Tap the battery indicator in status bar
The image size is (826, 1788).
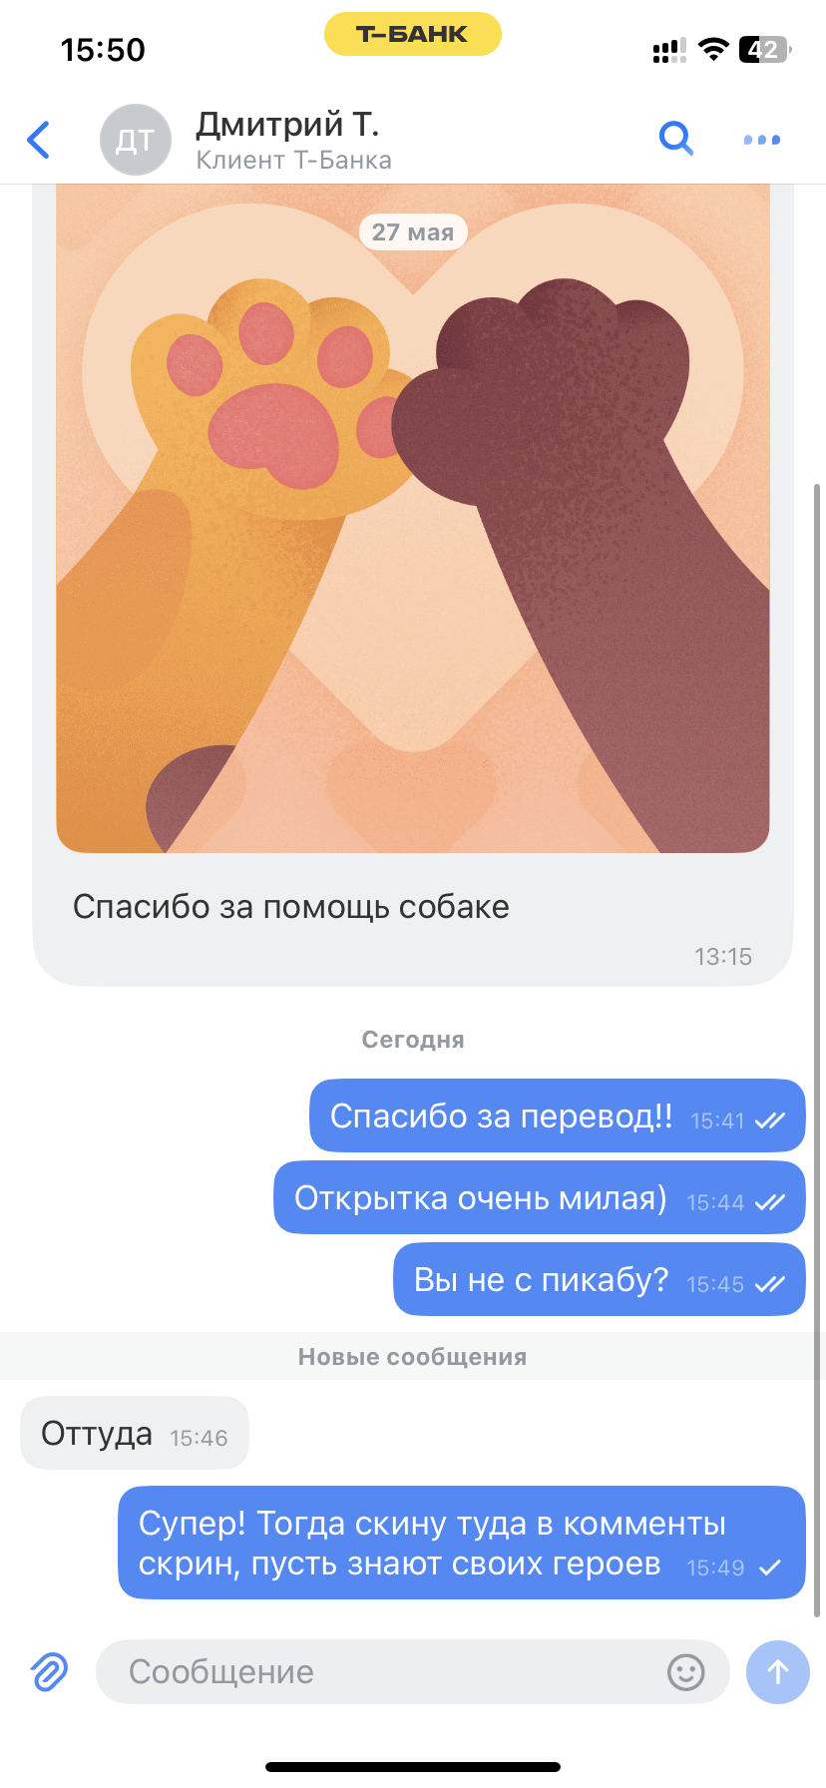(765, 50)
